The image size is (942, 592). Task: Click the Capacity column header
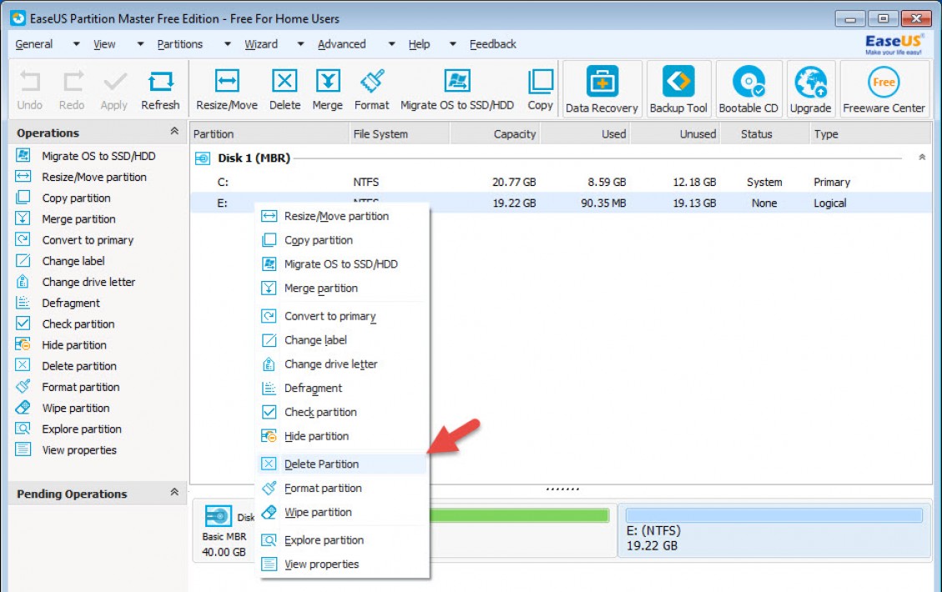[495, 134]
